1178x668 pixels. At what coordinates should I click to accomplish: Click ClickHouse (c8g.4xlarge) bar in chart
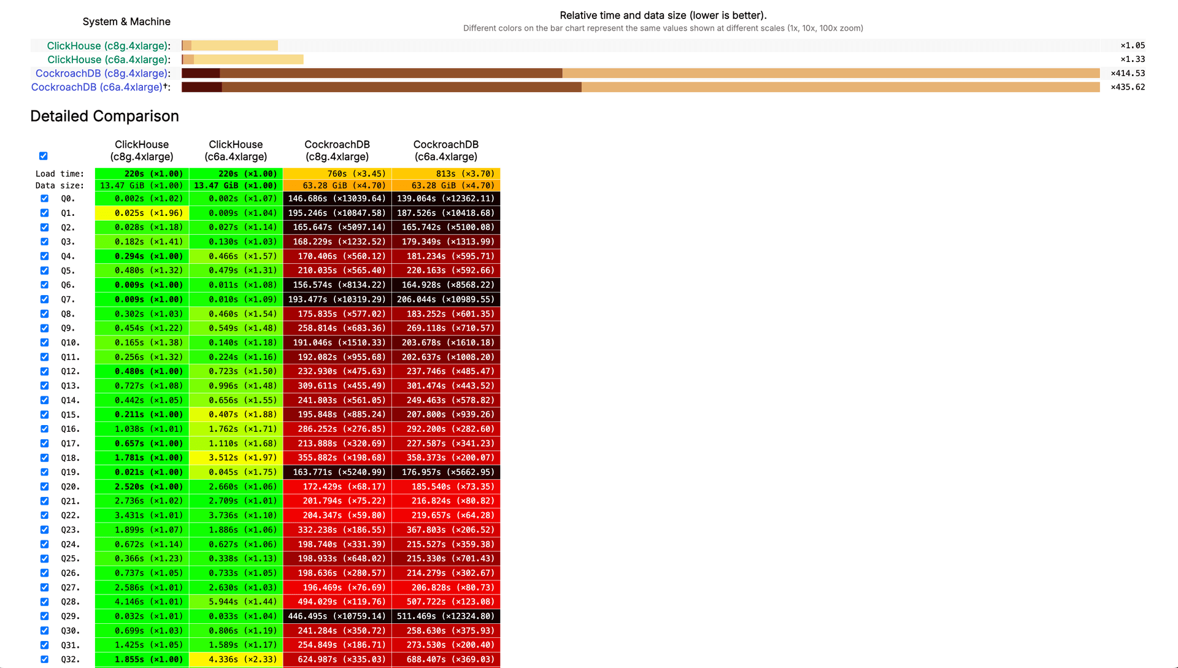pos(230,45)
